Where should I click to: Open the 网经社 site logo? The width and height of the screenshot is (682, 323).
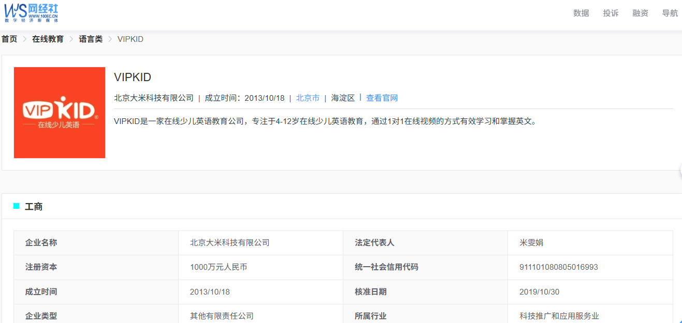pyautogui.click(x=32, y=12)
